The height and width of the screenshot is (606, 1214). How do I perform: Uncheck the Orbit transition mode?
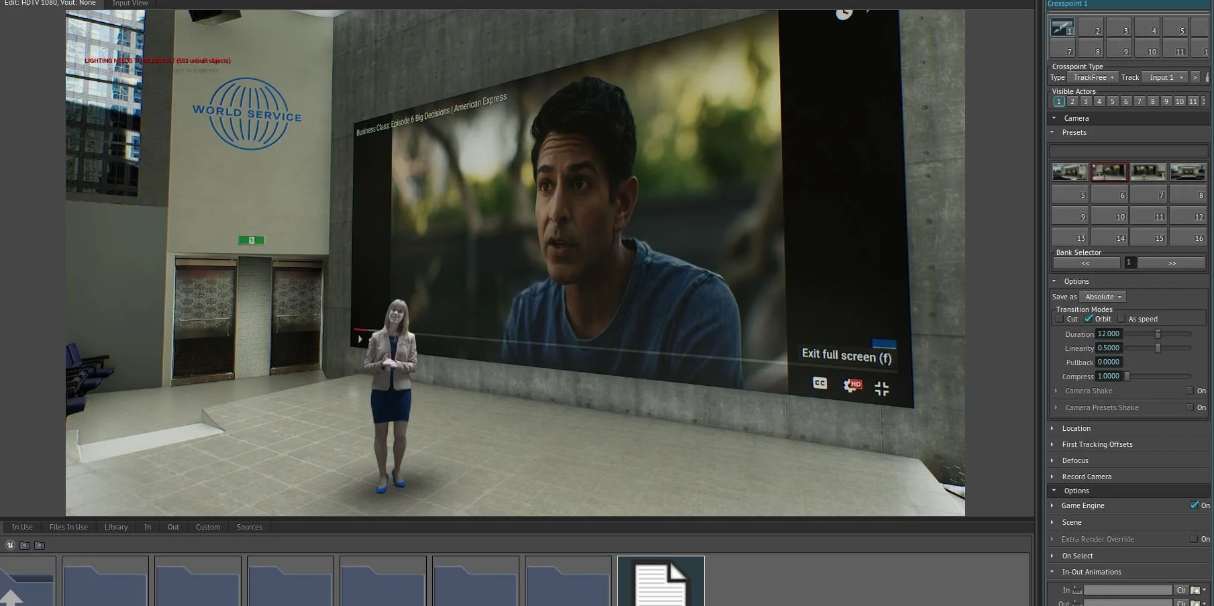(1088, 319)
